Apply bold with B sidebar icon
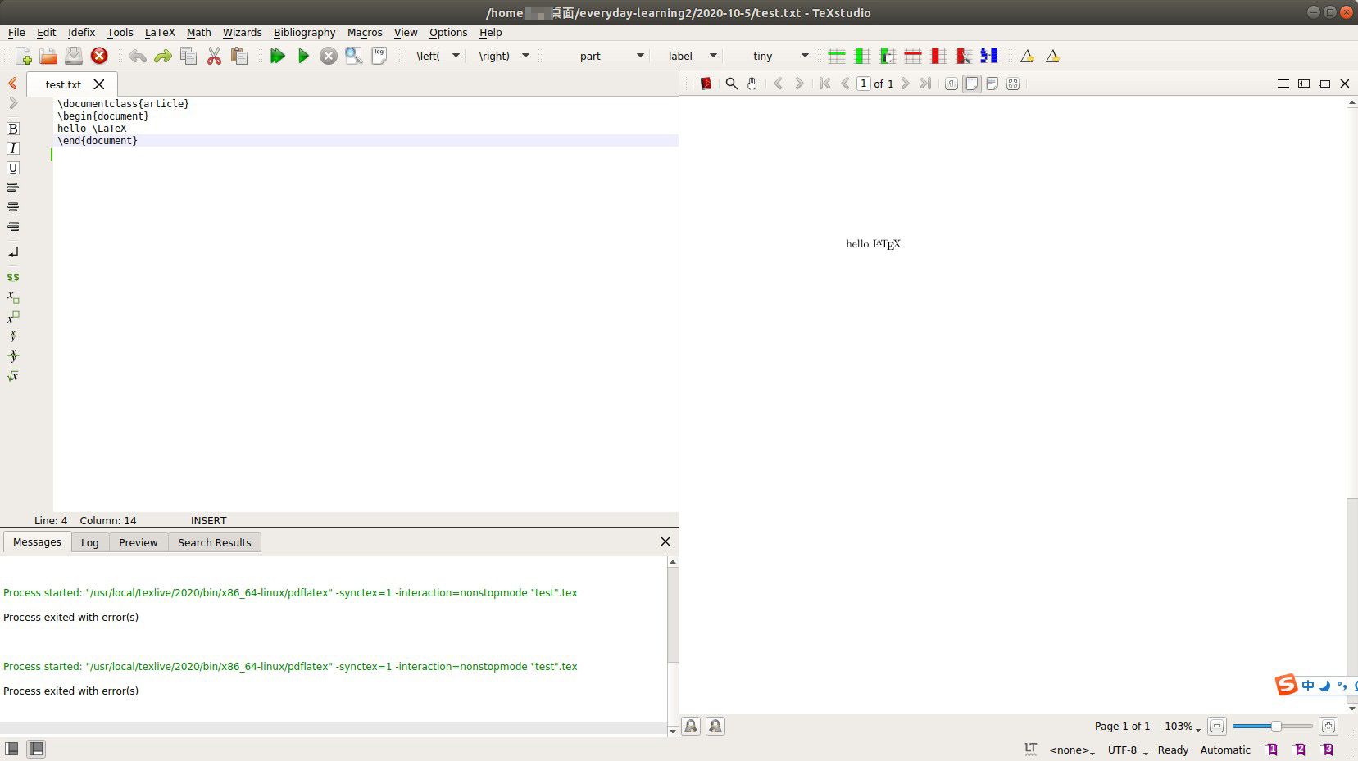The width and height of the screenshot is (1358, 761). [13, 129]
